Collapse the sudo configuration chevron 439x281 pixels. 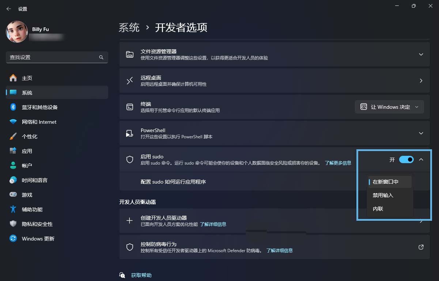(x=421, y=159)
